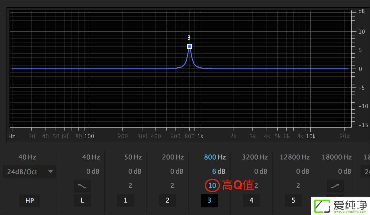The height and width of the screenshot is (215, 370).
Task: Click the 0 dB gain under 18000 Hz
Action: coord(345,171)
